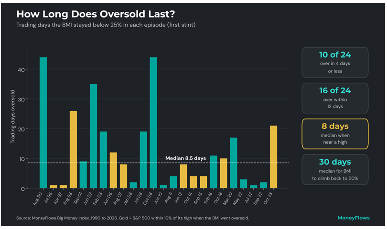387x229 pixels.
Task: Click the y-axis label '40'
Action: [21, 70]
